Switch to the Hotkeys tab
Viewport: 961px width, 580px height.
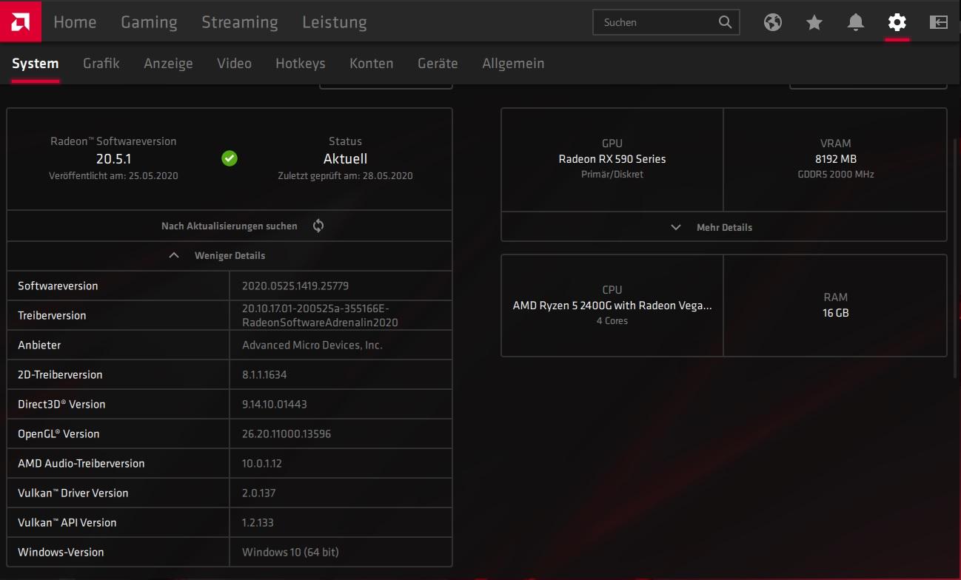pos(301,64)
